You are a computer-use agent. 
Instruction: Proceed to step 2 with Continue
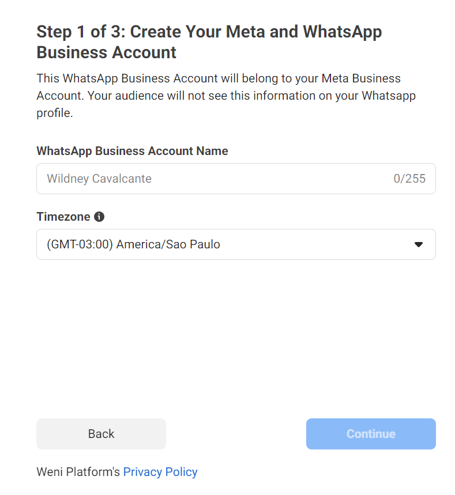(370, 434)
